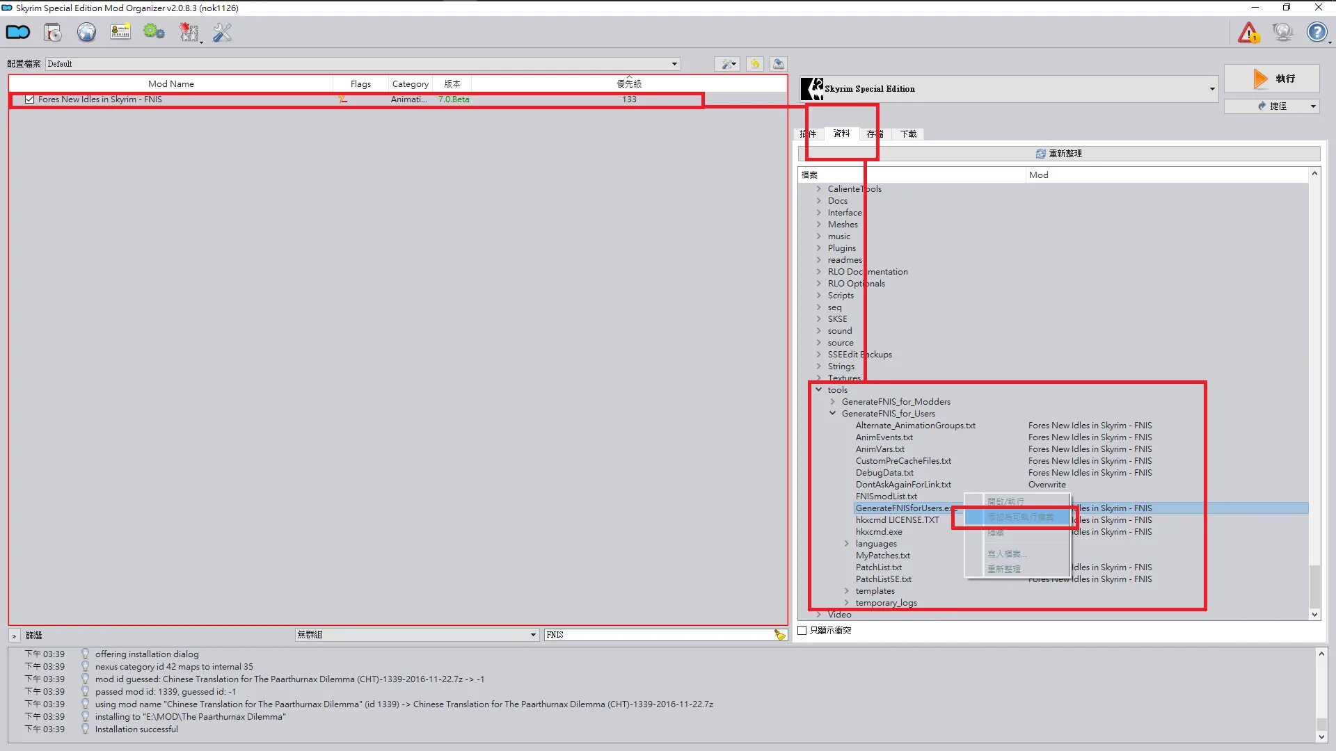1336x751 pixels.
Task: Open the Default profile dropdown
Action: click(363, 64)
